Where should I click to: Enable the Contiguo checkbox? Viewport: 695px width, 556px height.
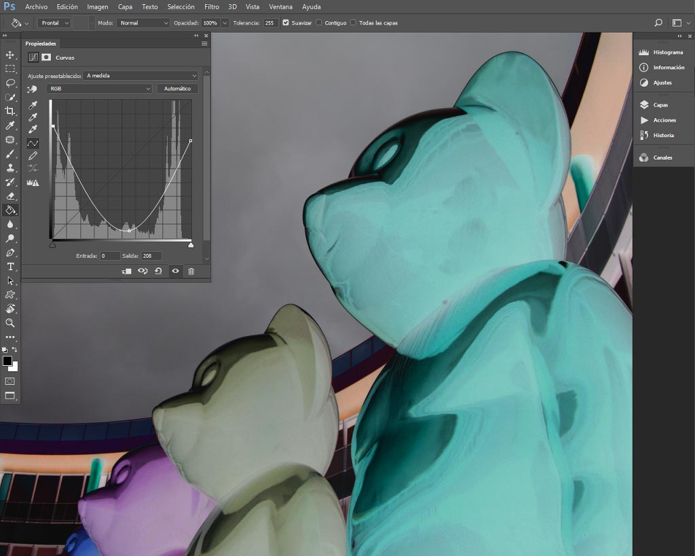[319, 22]
